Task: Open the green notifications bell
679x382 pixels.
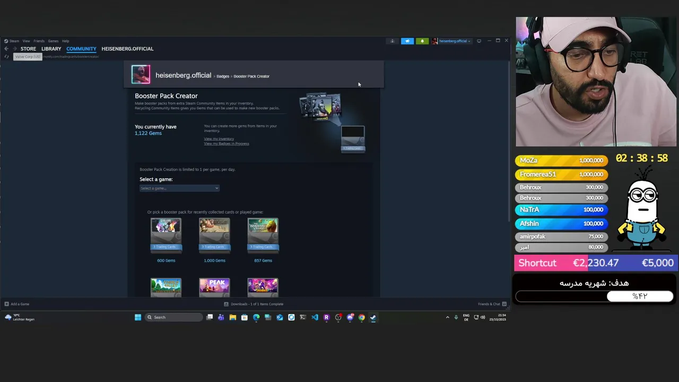Action: coord(422,41)
